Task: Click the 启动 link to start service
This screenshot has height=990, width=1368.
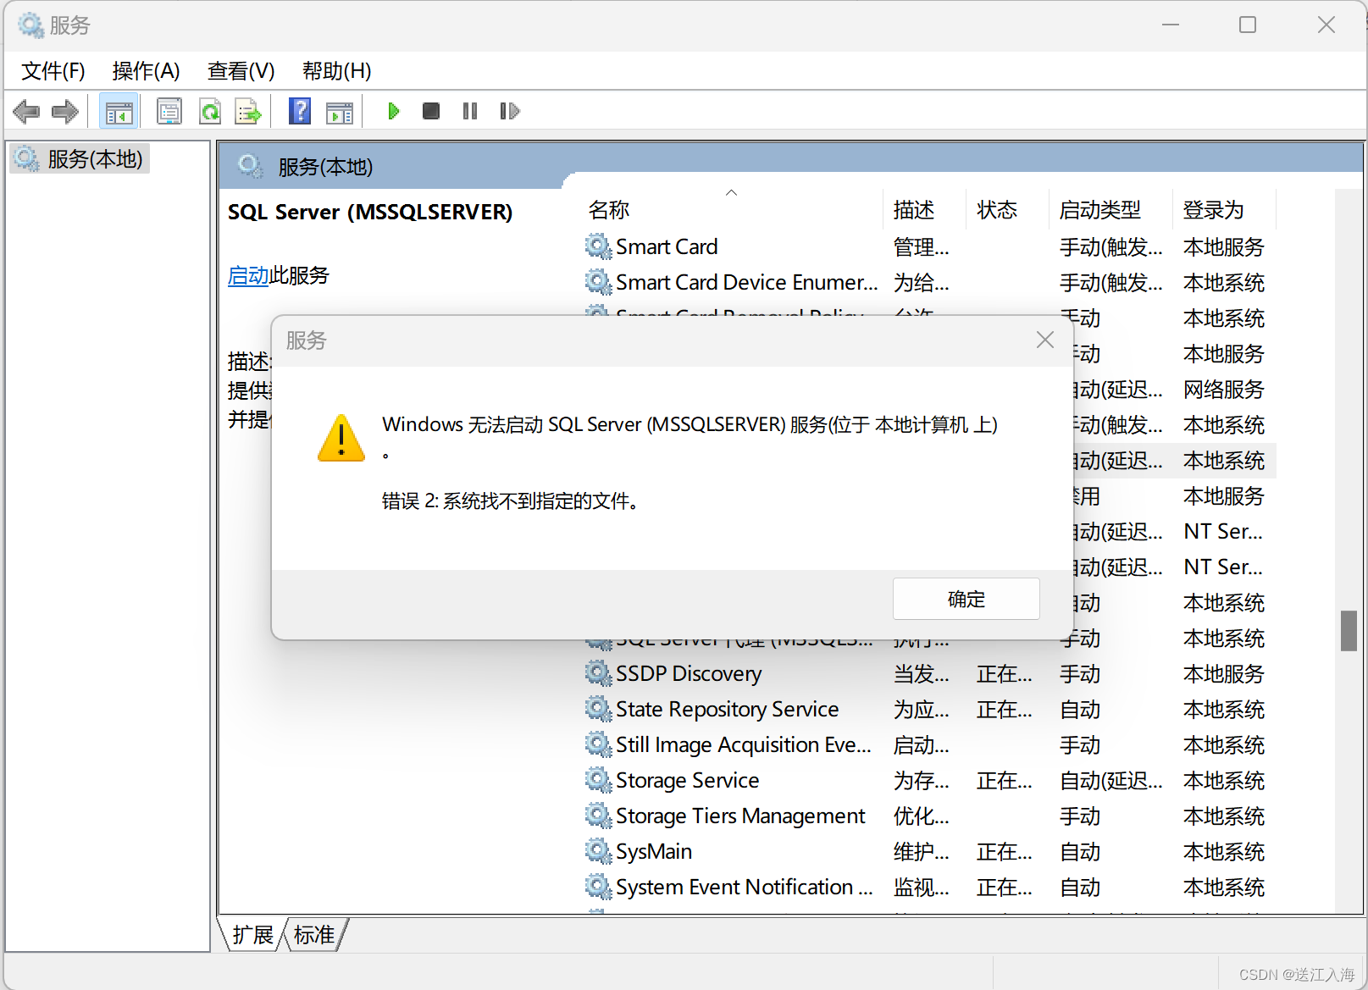Action: 248,275
